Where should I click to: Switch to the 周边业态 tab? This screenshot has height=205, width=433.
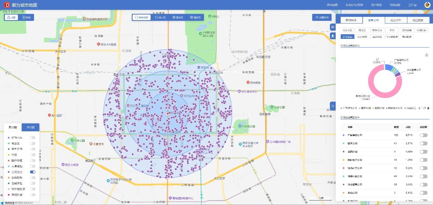[395, 20]
